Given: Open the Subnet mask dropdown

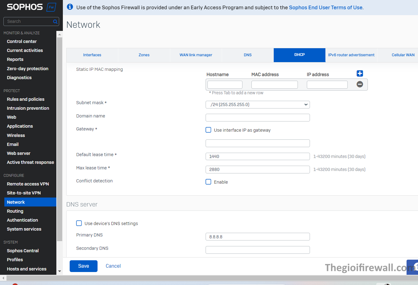Looking at the screenshot, I should (x=258, y=104).
